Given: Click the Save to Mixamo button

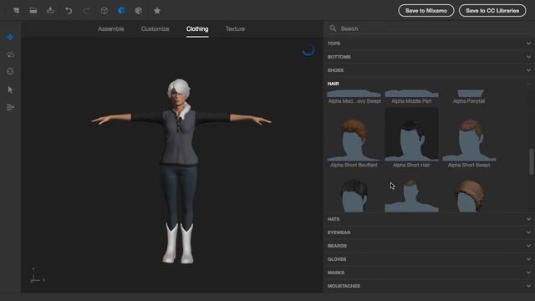Looking at the screenshot, I should tap(425, 11).
